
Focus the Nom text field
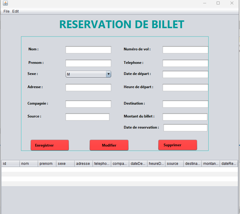[88, 50]
